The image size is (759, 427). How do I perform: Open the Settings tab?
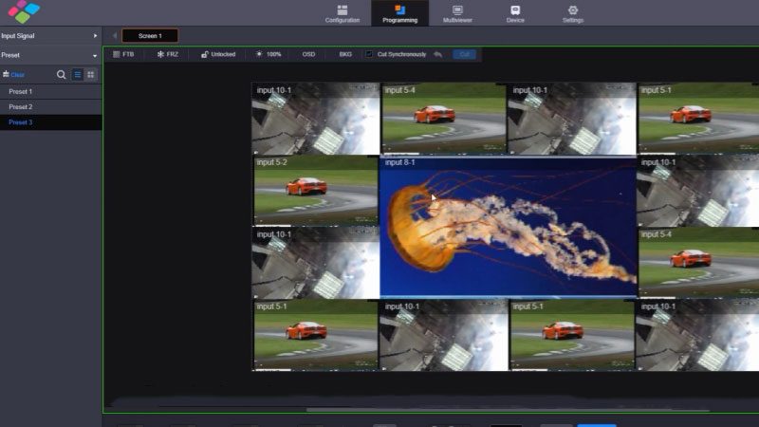click(x=573, y=13)
